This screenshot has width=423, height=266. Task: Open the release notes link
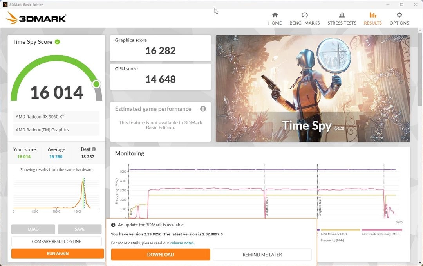coord(182,243)
